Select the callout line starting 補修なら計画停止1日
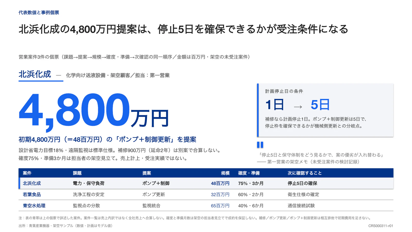412x232 pixels. click(316, 119)
